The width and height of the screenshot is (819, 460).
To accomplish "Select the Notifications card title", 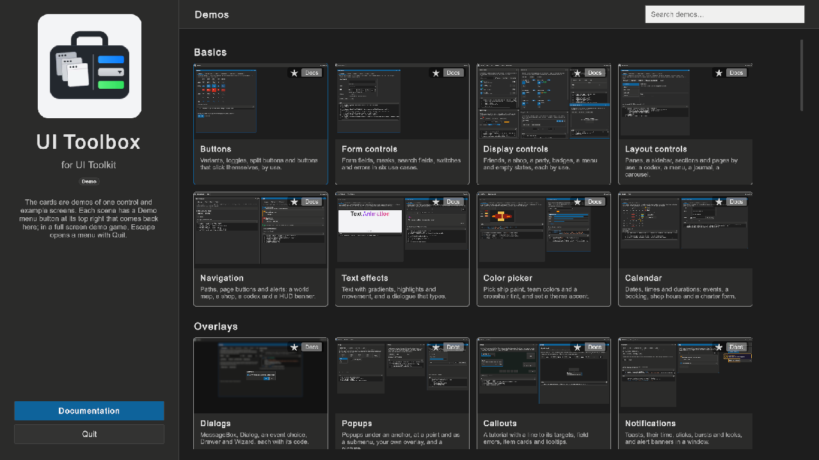I will pos(650,424).
